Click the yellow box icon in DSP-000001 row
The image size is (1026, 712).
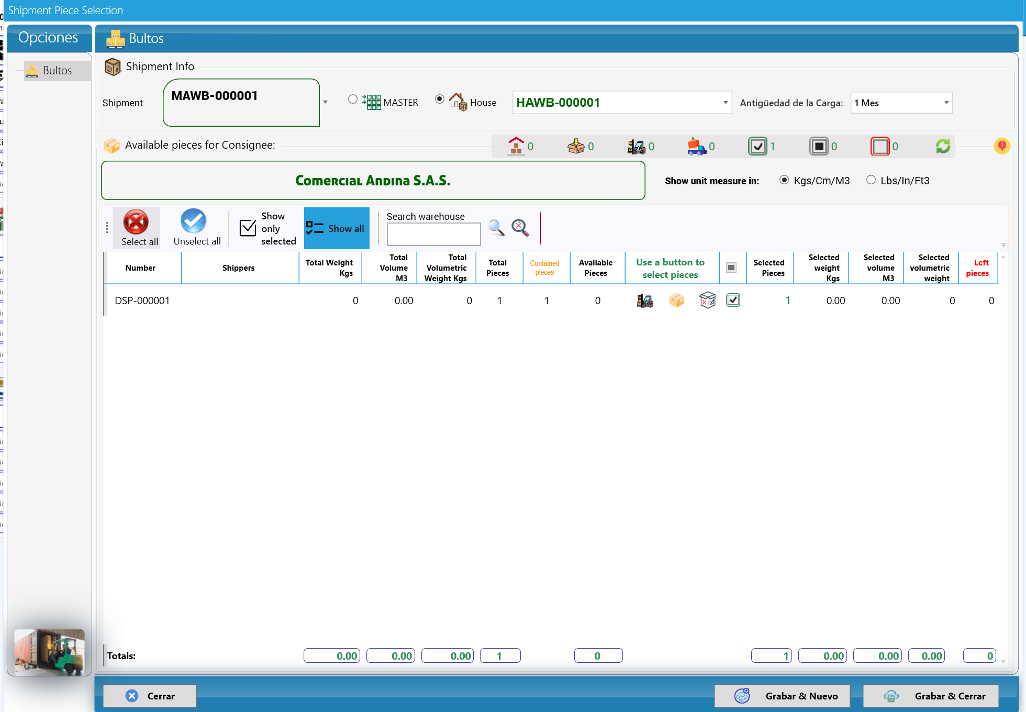(x=676, y=301)
